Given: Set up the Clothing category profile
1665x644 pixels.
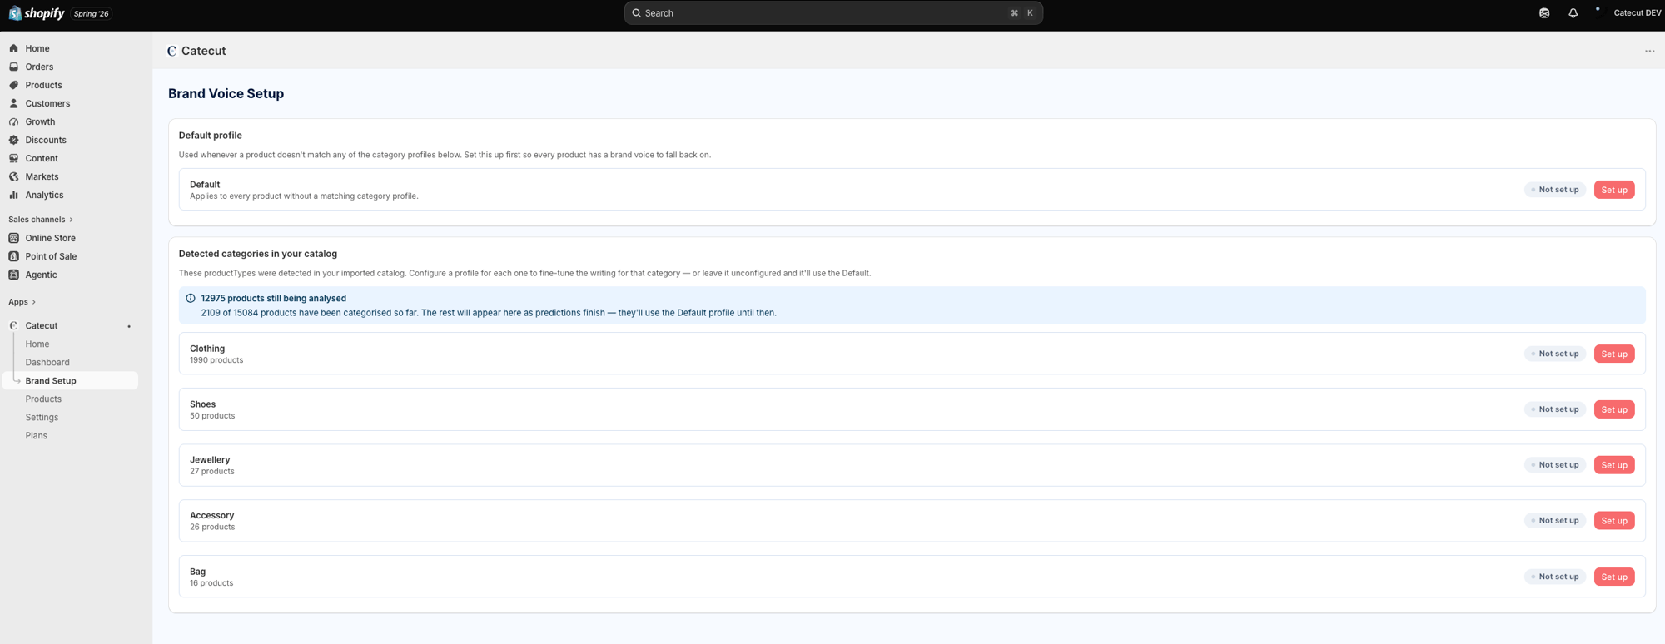Looking at the screenshot, I should 1613,354.
